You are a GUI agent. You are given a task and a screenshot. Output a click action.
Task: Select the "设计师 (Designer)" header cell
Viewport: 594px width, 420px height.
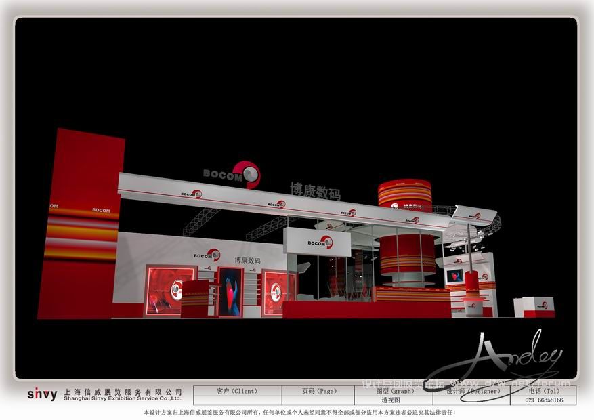pyautogui.click(x=472, y=391)
